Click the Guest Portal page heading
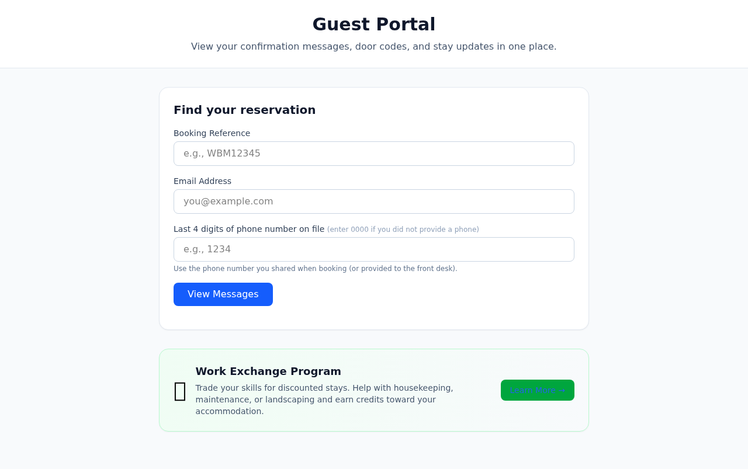The height and width of the screenshot is (469, 748). pyautogui.click(x=374, y=25)
